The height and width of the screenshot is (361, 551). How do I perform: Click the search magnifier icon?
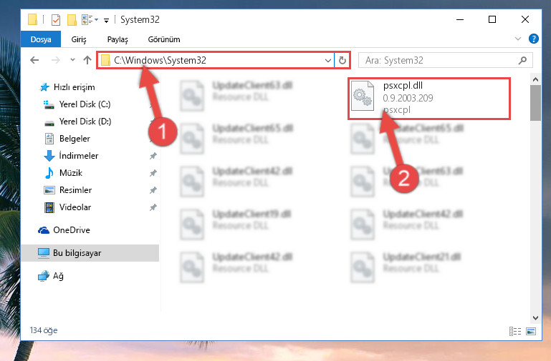(x=522, y=60)
